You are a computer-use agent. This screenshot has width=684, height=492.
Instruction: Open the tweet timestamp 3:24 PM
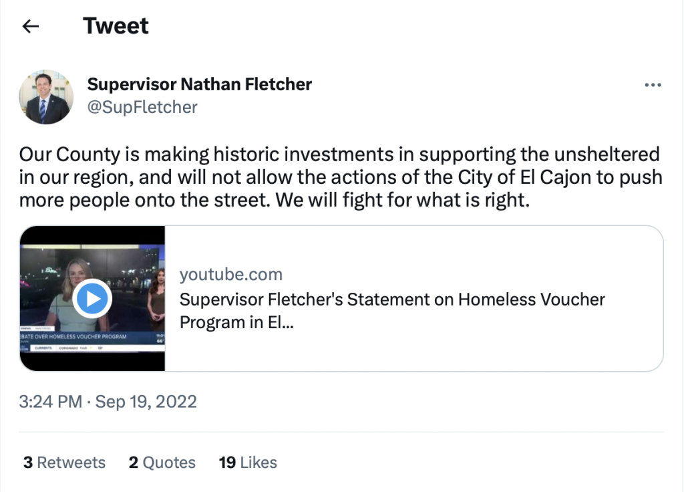pyautogui.click(x=51, y=402)
